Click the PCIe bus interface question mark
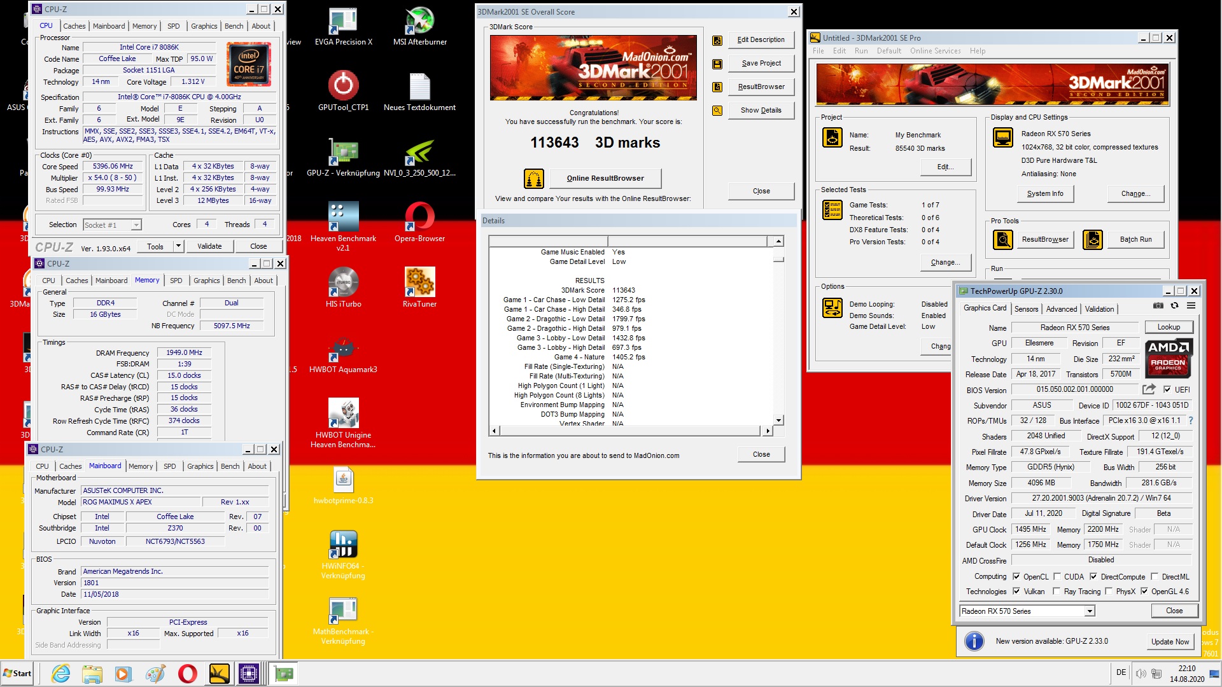The image size is (1222, 687). point(1190,420)
